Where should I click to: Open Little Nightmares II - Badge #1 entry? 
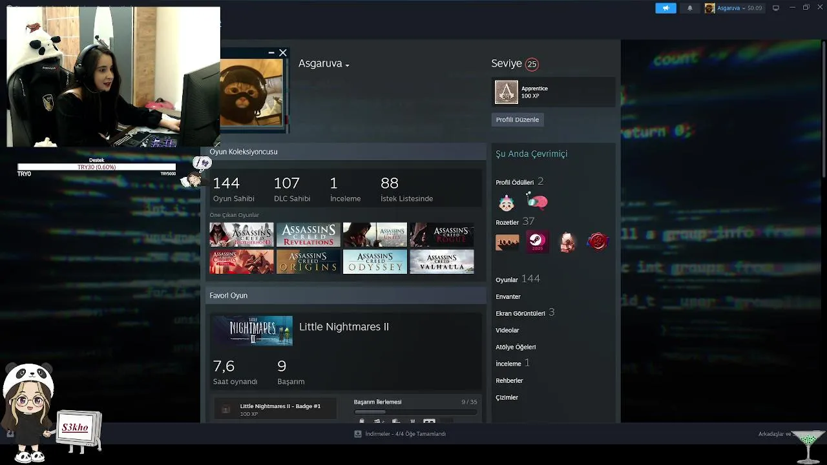276,409
